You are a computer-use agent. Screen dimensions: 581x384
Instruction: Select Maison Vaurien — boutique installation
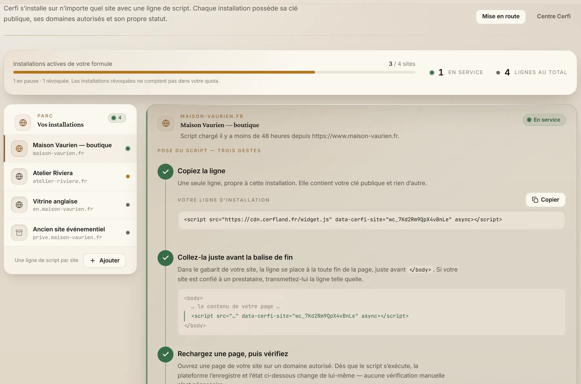(x=70, y=149)
